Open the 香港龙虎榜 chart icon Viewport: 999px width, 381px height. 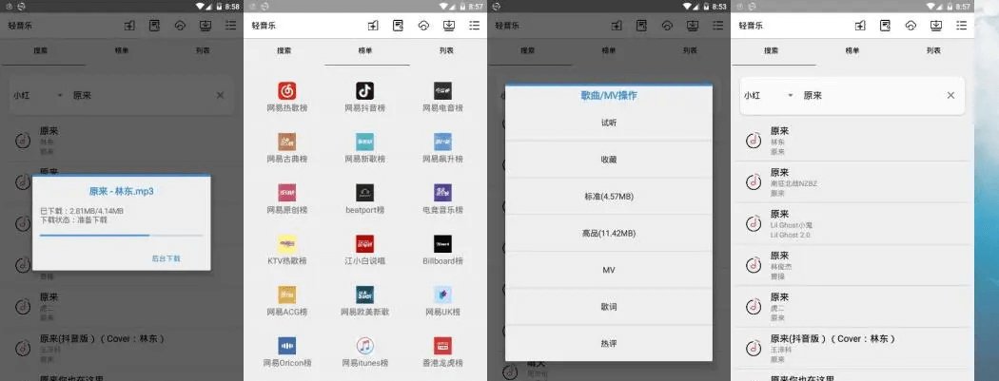(x=442, y=346)
